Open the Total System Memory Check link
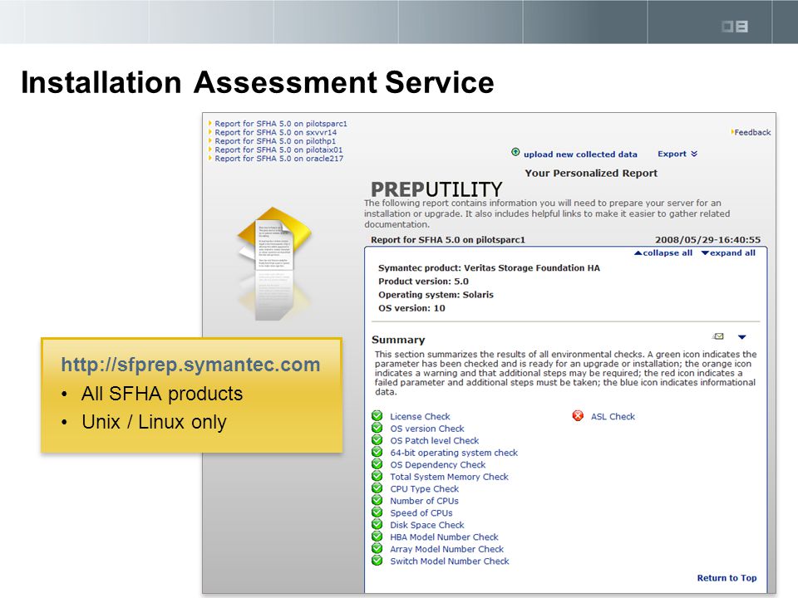 click(x=449, y=477)
